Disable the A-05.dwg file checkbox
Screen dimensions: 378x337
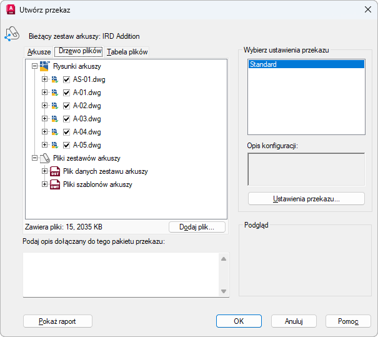(66, 145)
